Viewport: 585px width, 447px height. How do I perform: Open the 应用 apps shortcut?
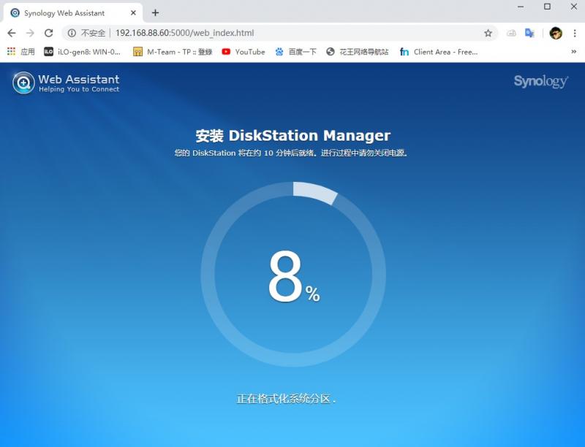pyautogui.click(x=21, y=52)
